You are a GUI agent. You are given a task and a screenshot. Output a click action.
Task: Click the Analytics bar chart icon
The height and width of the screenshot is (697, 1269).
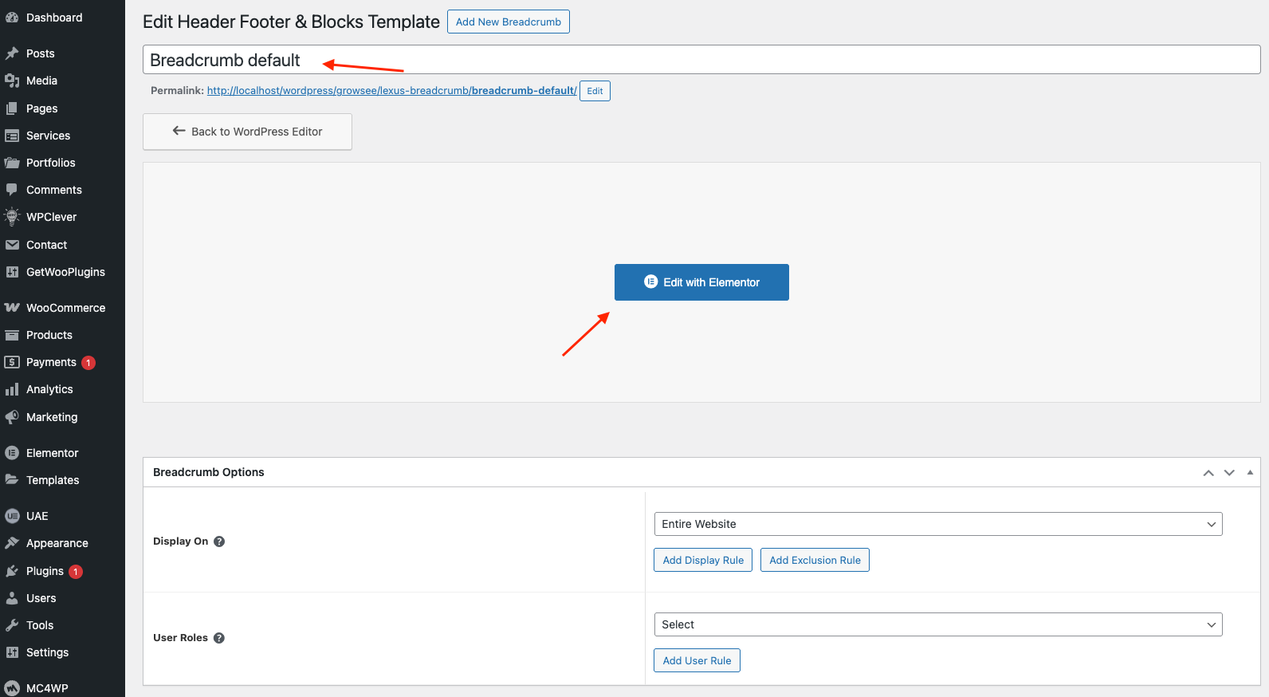click(x=12, y=389)
